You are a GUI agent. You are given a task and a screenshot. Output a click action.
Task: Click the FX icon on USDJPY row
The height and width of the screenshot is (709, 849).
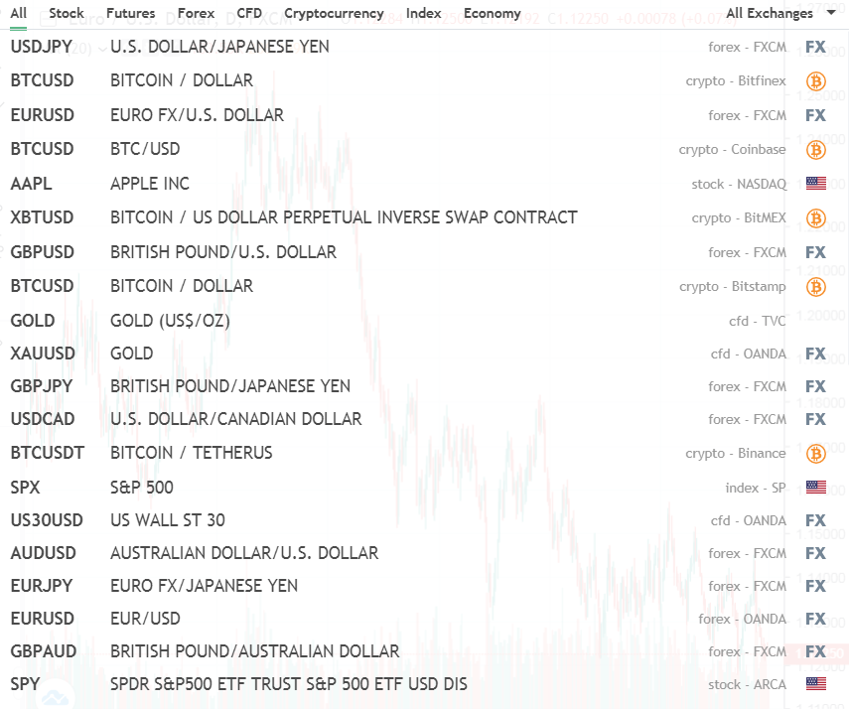[815, 47]
